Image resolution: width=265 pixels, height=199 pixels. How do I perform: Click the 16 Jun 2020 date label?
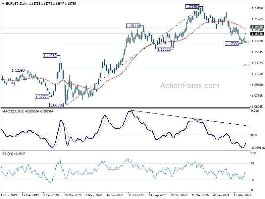pos(115,195)
